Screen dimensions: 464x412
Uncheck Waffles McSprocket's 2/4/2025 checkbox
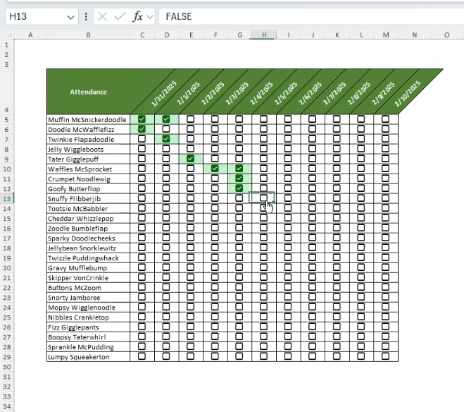[x=239, y=169]
